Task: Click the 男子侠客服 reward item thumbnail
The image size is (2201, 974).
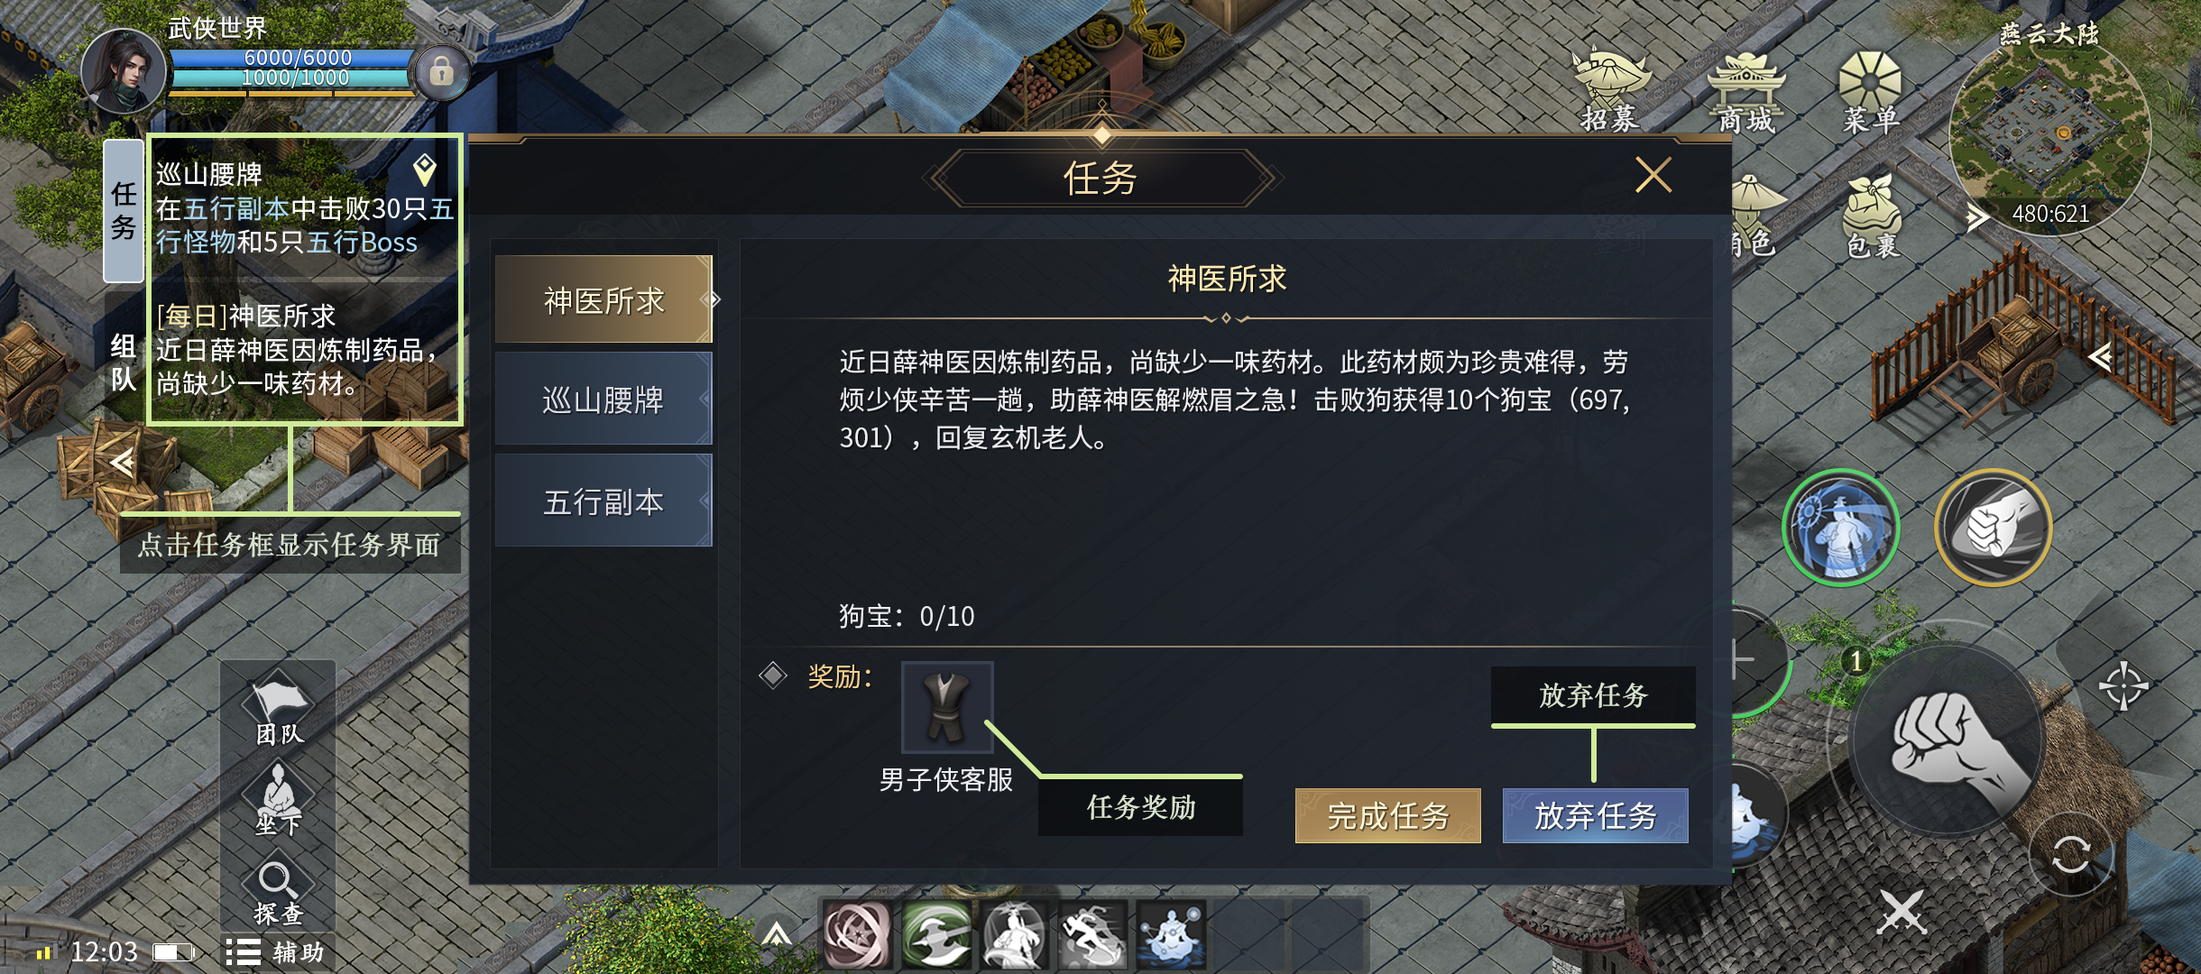Action: (x=947, y=708)
